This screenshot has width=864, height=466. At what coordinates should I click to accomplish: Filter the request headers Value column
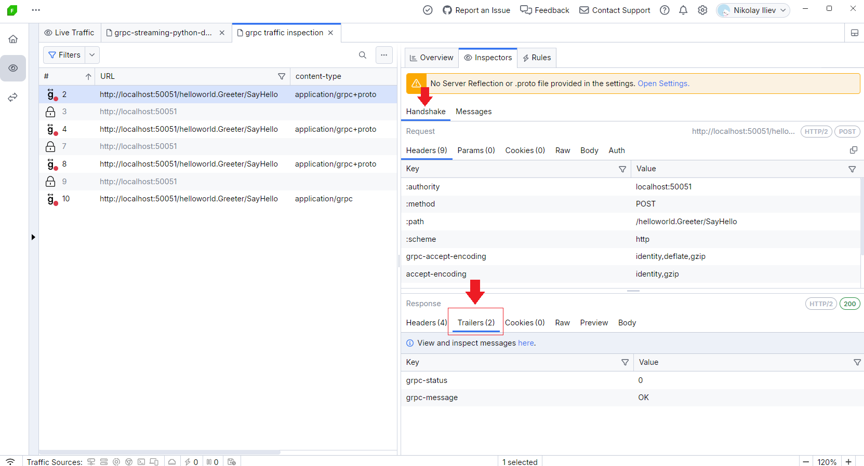click(852, 169)
